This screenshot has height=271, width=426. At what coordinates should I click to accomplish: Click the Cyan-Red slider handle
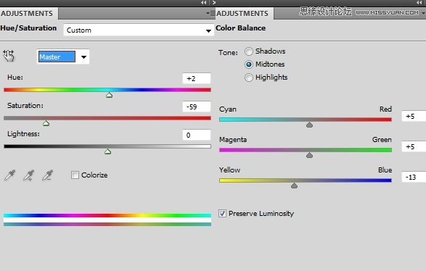tap(309, 125)
